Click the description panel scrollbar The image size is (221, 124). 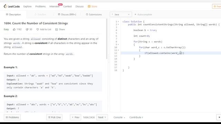(107, 39)
